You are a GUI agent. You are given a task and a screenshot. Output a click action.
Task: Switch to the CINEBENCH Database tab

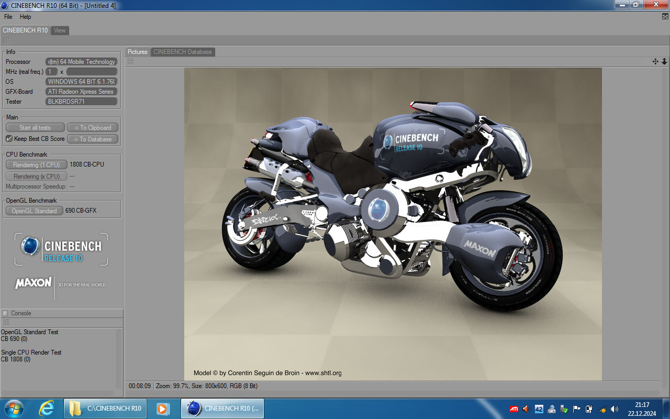pos(183,52)
